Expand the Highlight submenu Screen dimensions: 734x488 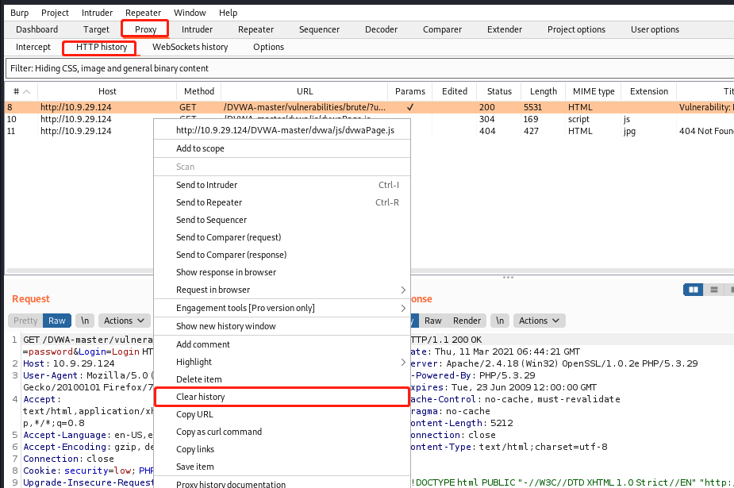tap(282, 362)
